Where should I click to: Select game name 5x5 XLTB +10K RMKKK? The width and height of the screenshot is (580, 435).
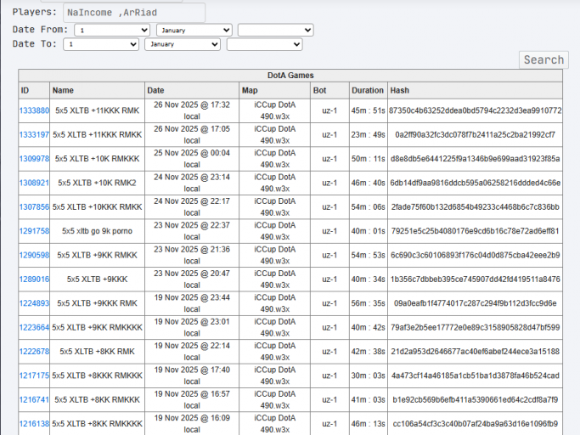(98, 158)
